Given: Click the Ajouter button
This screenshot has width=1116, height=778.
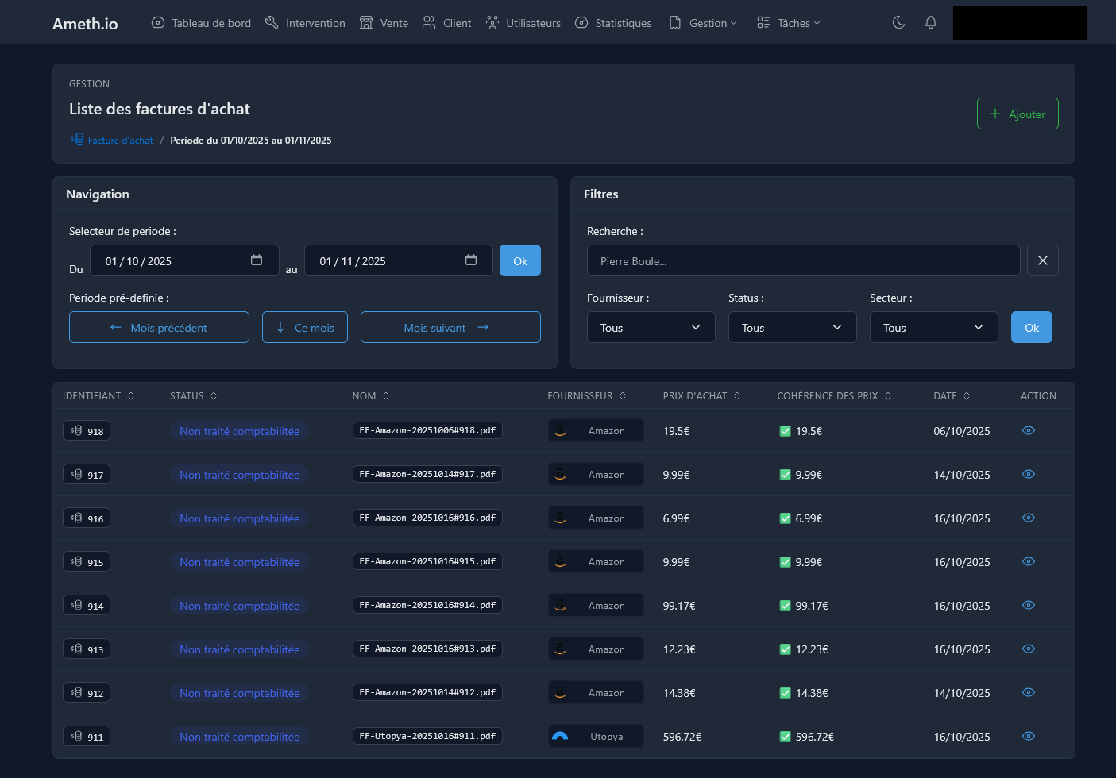Looking at the screenshot, I should pos(1017,114).
